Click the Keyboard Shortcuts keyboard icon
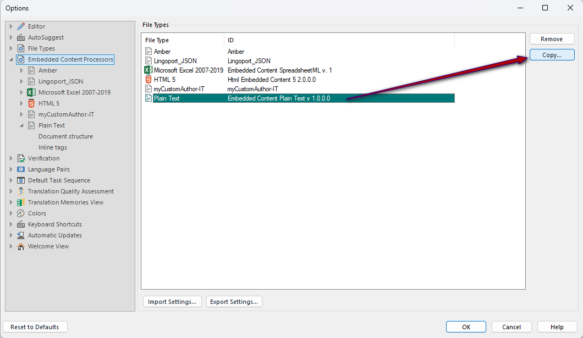583x338 pixels. [x=20, y=224]
